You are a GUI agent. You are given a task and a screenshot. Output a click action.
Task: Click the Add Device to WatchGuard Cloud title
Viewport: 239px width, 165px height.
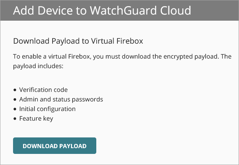tap(102, 10)
